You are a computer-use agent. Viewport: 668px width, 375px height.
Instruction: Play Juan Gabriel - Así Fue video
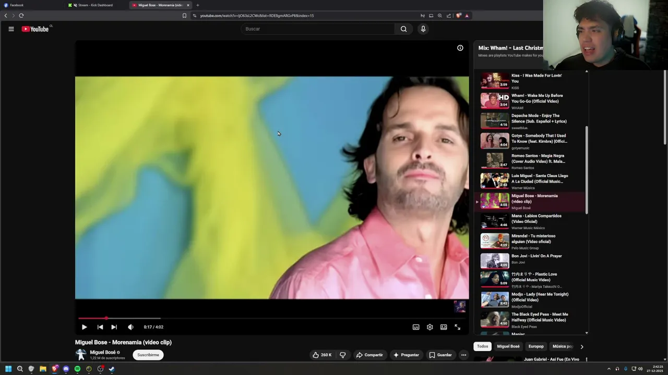click(x=551, y=359)
